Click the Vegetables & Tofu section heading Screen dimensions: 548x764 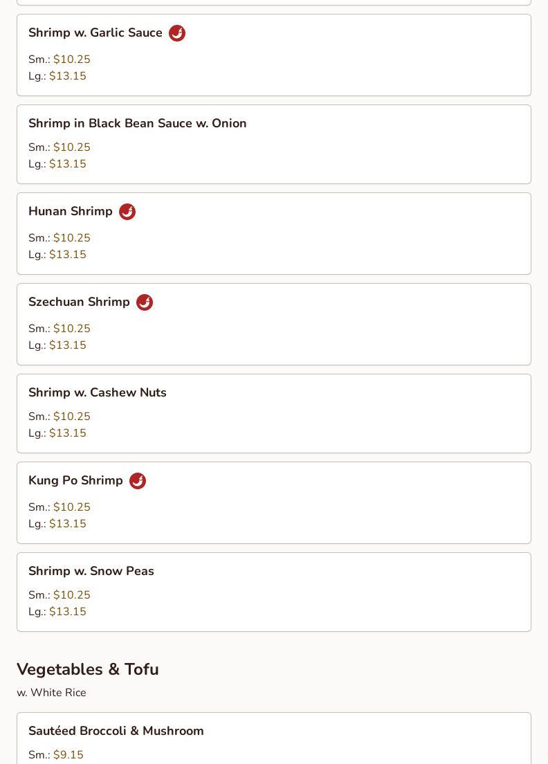tap(88, 669)
